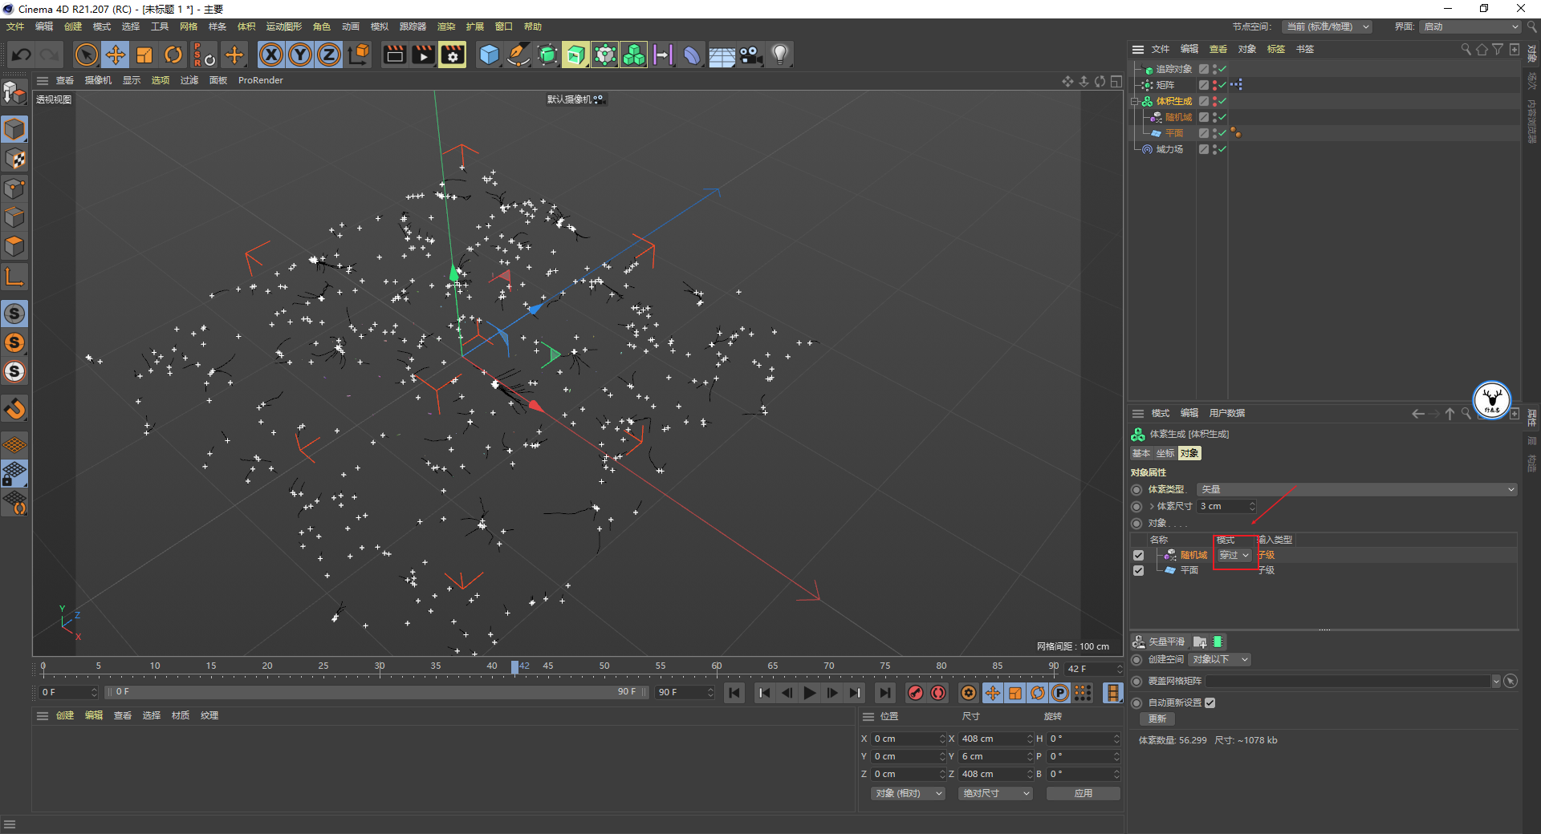Uncheck the 平面 checkbox in object list

pos(1138,570)
